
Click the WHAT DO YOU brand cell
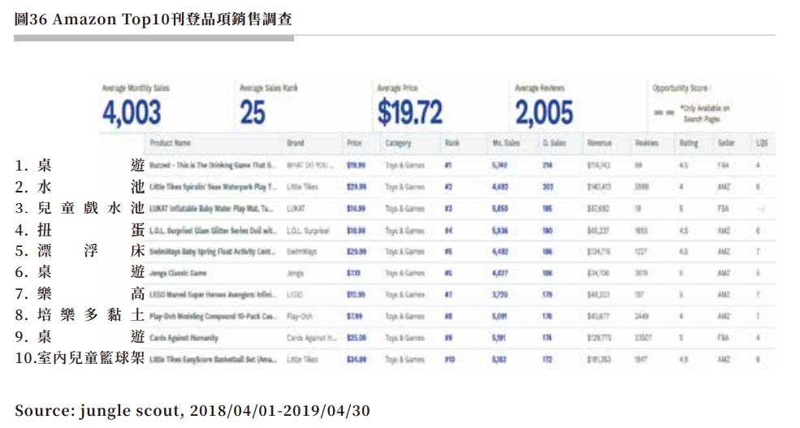pyautogui.click(x=310, y=166)
